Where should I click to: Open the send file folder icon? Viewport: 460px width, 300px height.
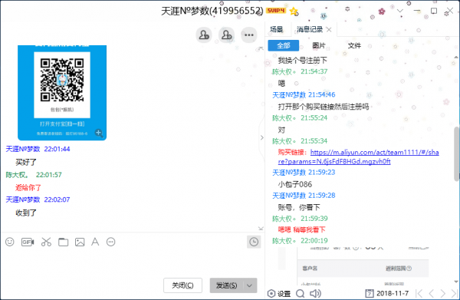[63, 242]
